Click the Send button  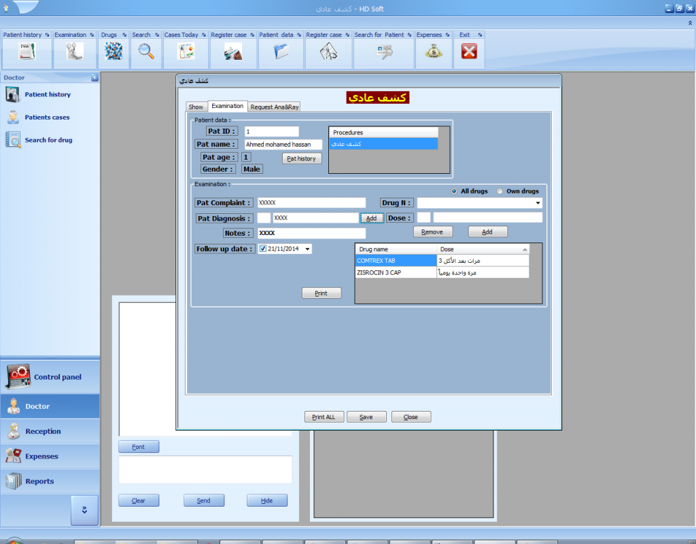204,501
